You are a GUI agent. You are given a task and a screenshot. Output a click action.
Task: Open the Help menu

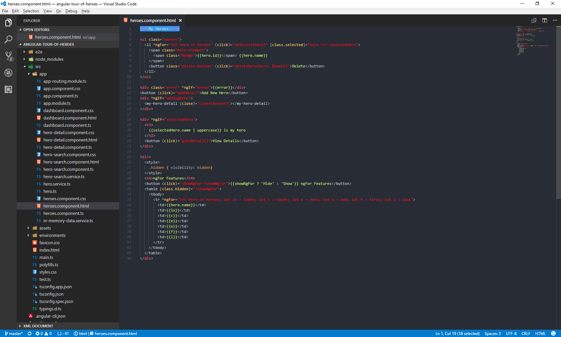click(x=85, y=11)
